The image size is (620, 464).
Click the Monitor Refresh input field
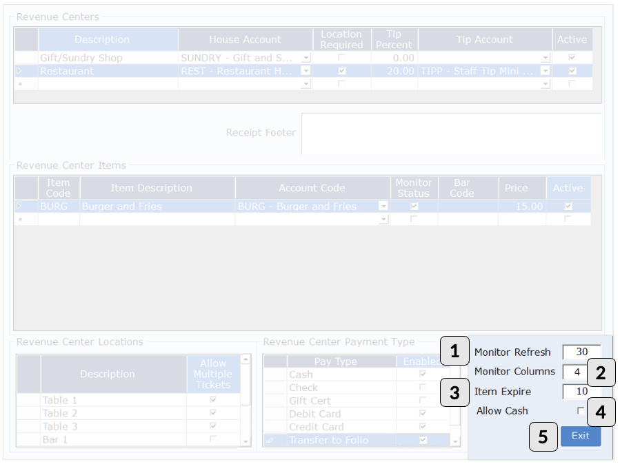(581, 352)
